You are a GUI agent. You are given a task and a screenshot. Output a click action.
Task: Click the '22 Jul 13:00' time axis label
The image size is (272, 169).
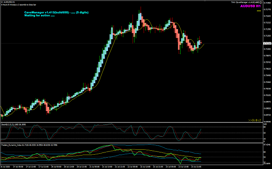[145, 167]
